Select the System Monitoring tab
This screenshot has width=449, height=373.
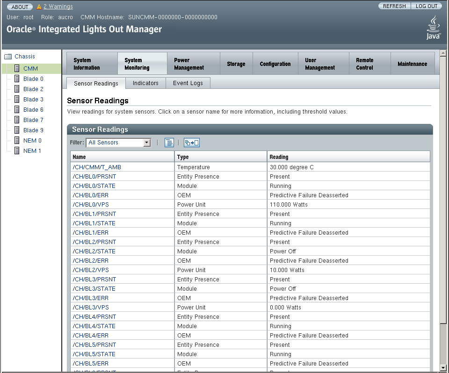point(142,64)
